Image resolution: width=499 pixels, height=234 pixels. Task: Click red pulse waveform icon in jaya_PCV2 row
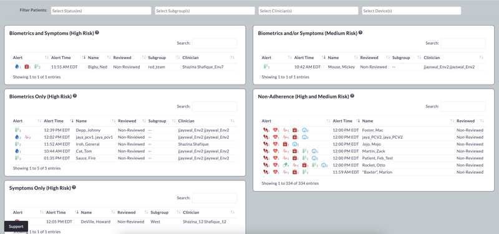coord(285,137)
